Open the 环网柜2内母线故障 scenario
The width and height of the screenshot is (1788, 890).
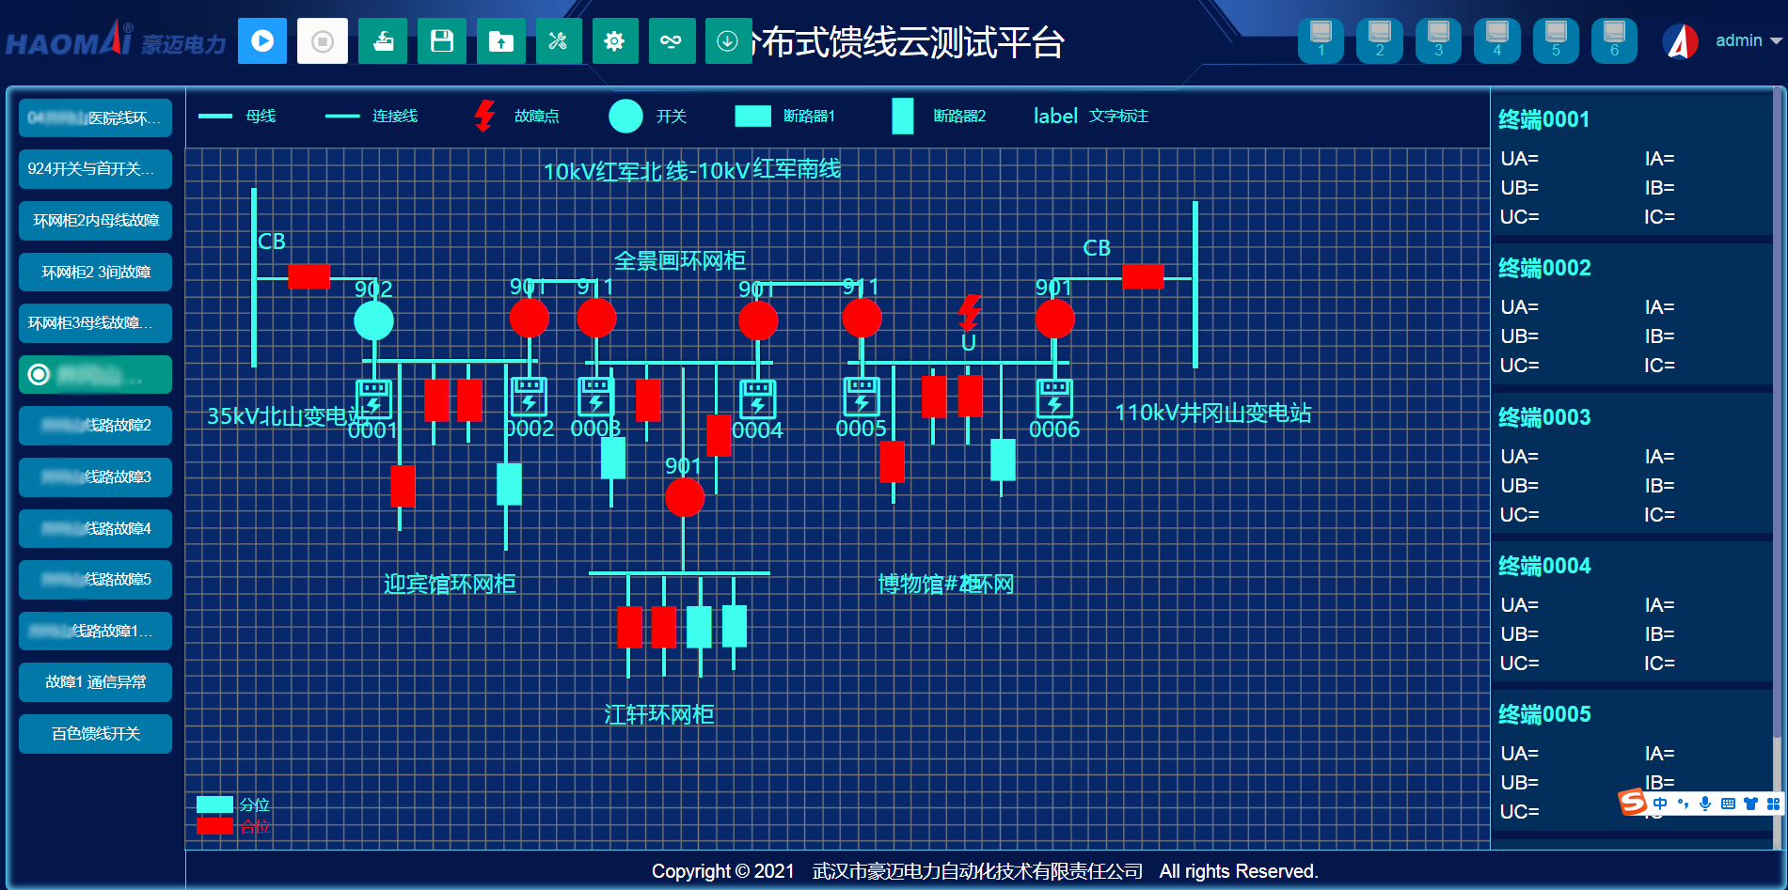(x=95, y=221)
